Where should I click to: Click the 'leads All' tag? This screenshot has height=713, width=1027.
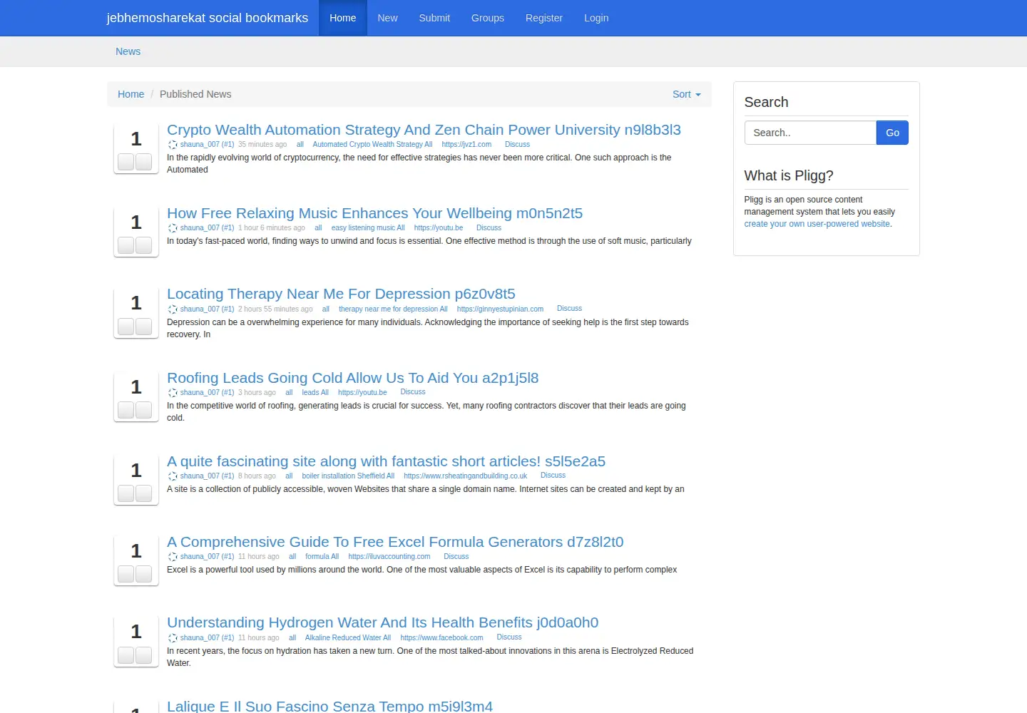[x=315, y=393]
